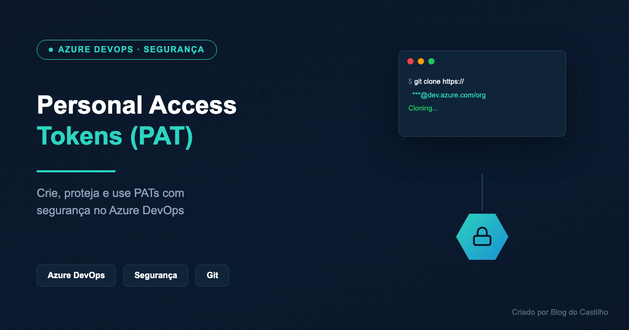
Task: Select the Git tag
Action: pyautogui.click(x=212, y=276)
